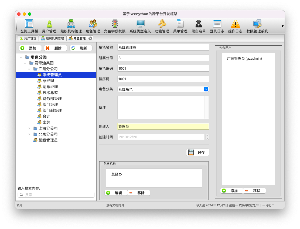Open the 操作日志 warning icon
The image size is (300, 229).
tap(235, 24)
